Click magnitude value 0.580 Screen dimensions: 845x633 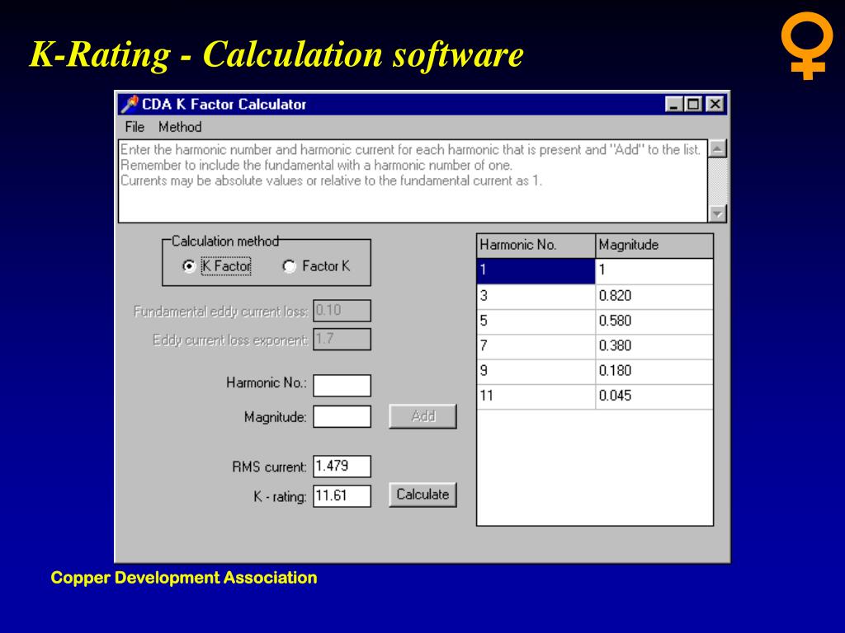coord(654,321)
